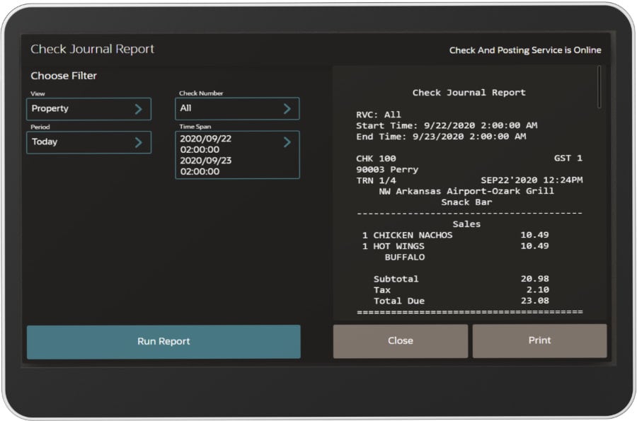Click the Subtotal 20.98 line
Viewport: 637px width, 421px height.
click(x=461, y=279)
